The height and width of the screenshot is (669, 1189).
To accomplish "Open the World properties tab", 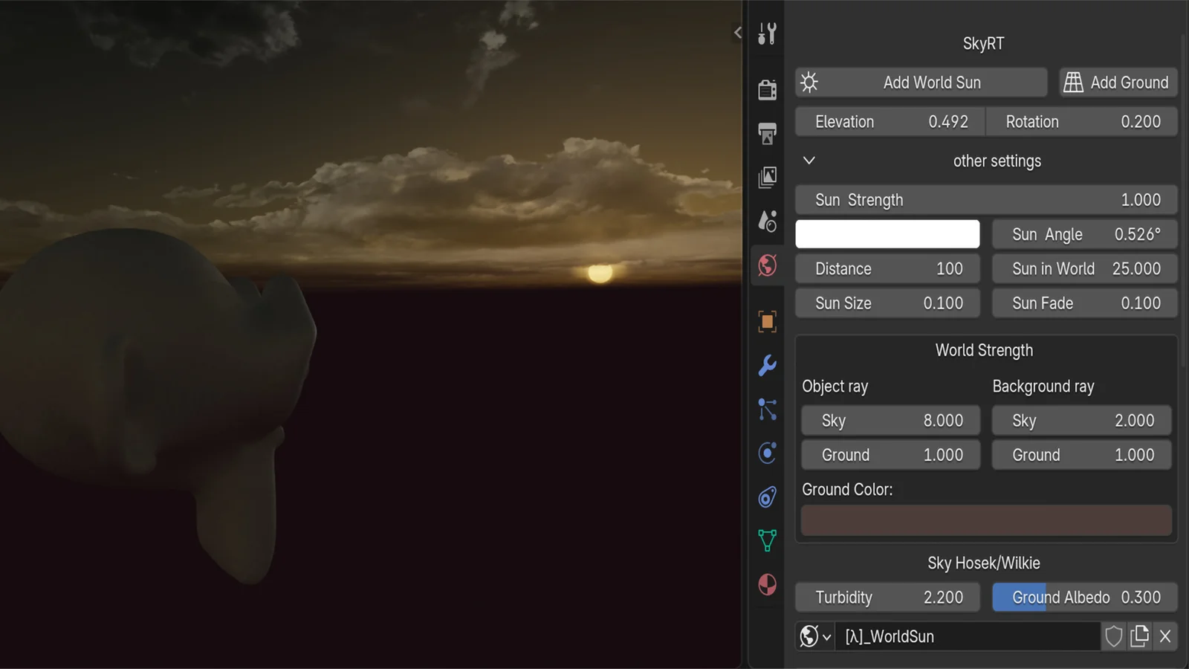I will 767,266.
